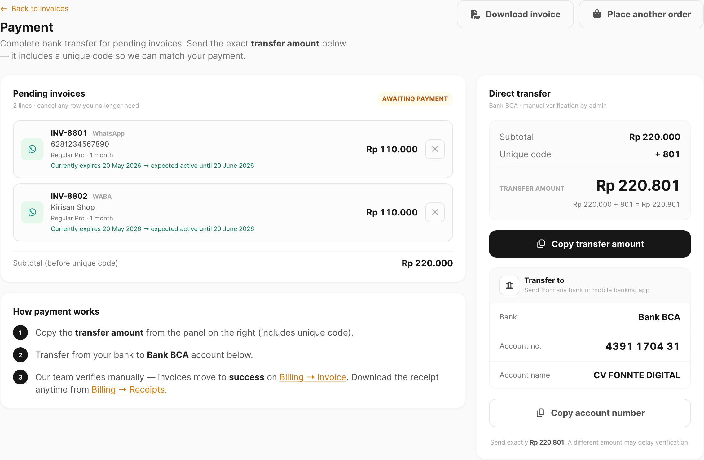Viewport: 704px width, 460px height.
Task: Click Subtotal Rp 220.000 under pending invoices
Action: (427, 263)
